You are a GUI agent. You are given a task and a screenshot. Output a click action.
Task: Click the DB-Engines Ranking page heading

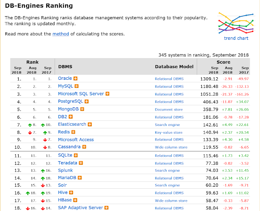39,6
